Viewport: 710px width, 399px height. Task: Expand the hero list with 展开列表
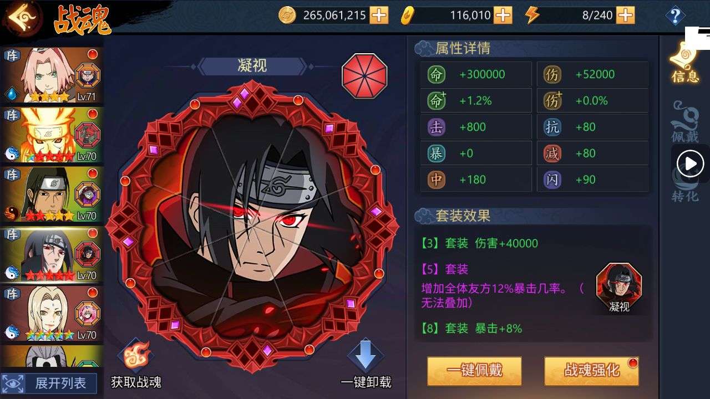(50, 383)
